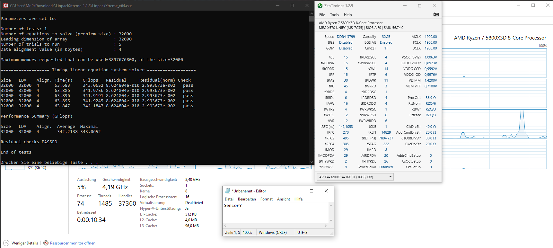Screen dimensions: 553x248
Task: Click the Threads 1485 count
Action: coord(105,204)
